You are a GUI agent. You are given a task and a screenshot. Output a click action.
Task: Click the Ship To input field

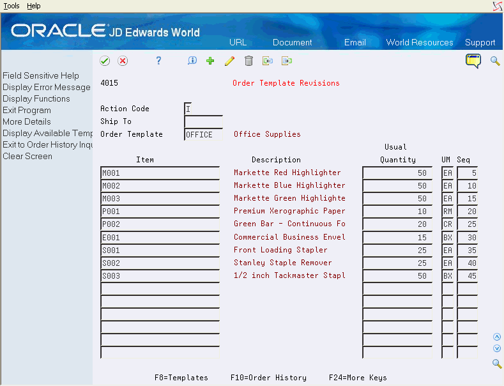coord(204,121)
